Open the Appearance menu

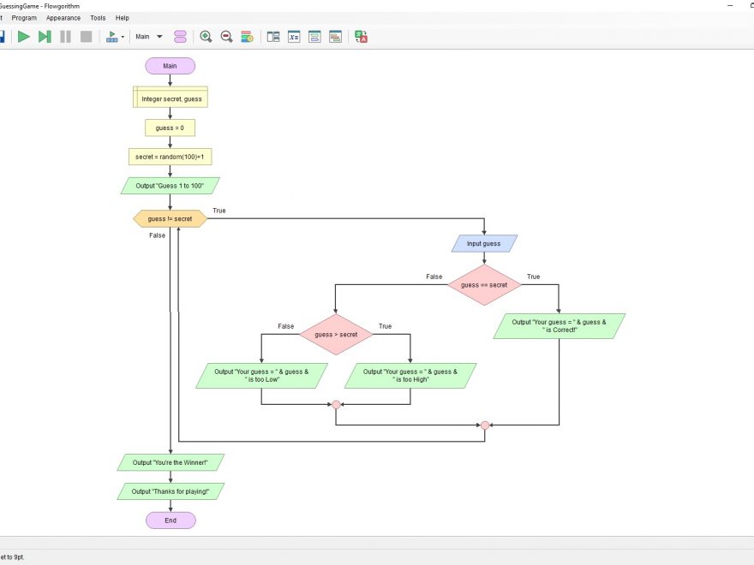point(63,18)
